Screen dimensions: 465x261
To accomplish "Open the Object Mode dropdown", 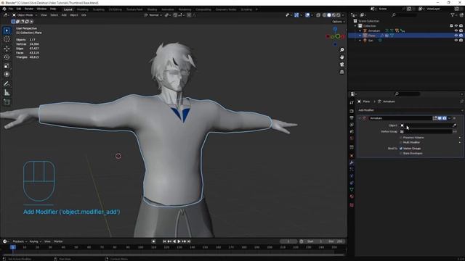I will point(25,15).
